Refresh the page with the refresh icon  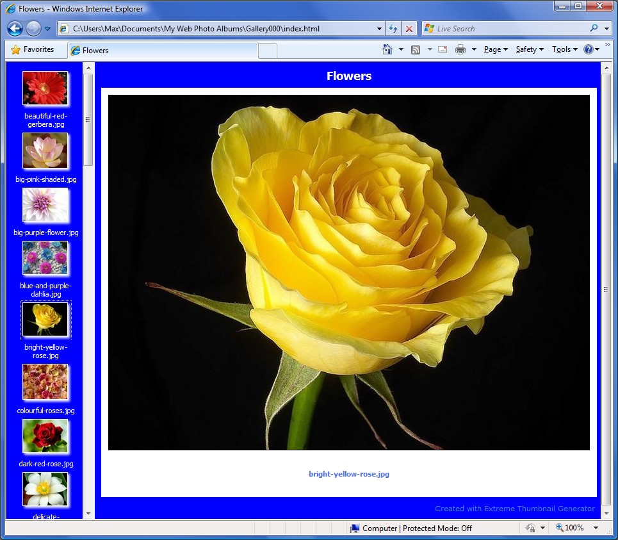pyautogui.click(x=393, y=28)
